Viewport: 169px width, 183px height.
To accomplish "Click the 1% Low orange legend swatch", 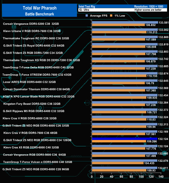I will (111, 16).
